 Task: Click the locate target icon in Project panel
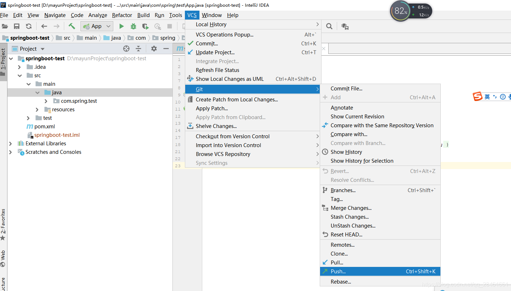tap(126, 49)
